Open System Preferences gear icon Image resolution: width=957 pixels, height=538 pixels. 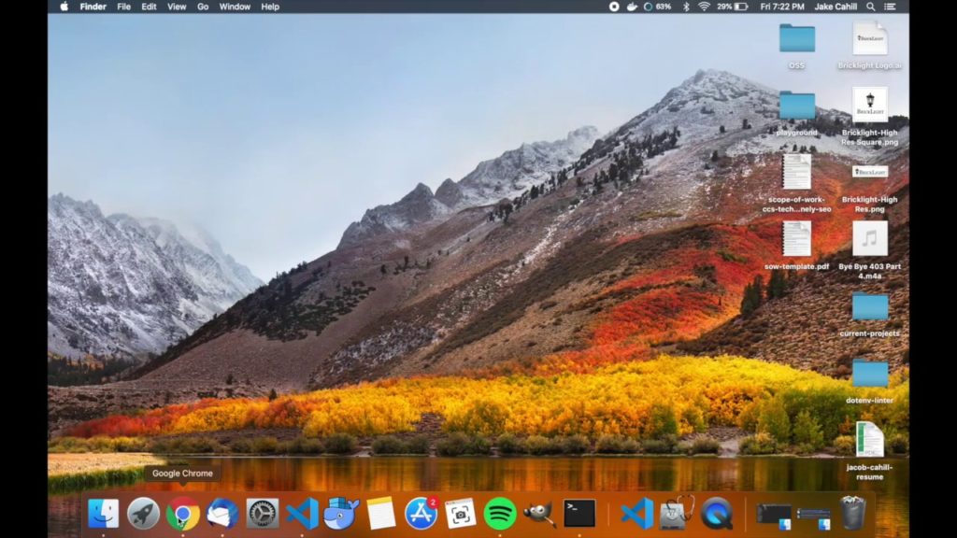pyautogui.click(x=262, y=514)
